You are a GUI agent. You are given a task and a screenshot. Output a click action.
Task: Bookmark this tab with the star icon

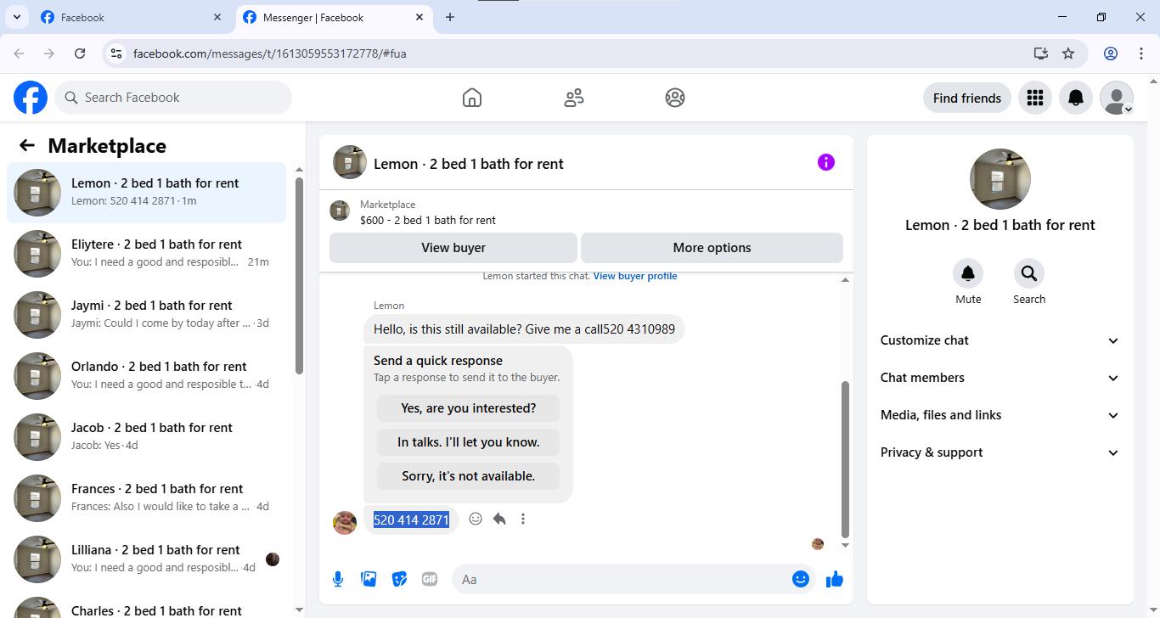[1068, 53]
